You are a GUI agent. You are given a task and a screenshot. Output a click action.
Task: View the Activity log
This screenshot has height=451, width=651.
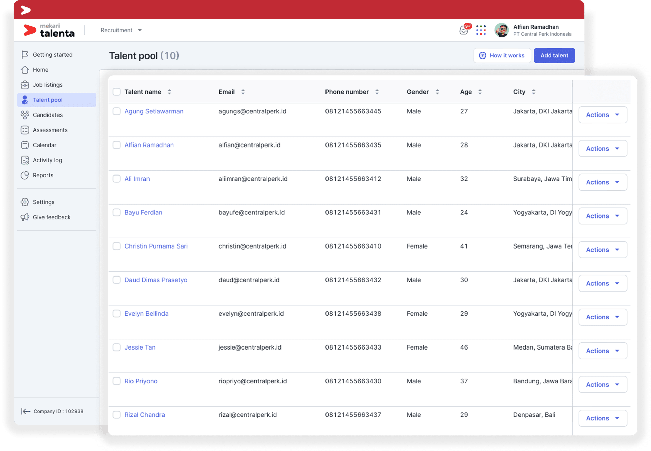pos(47,160)
